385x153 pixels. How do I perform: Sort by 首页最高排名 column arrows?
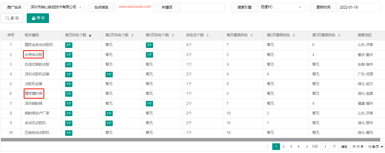(252, 35)
